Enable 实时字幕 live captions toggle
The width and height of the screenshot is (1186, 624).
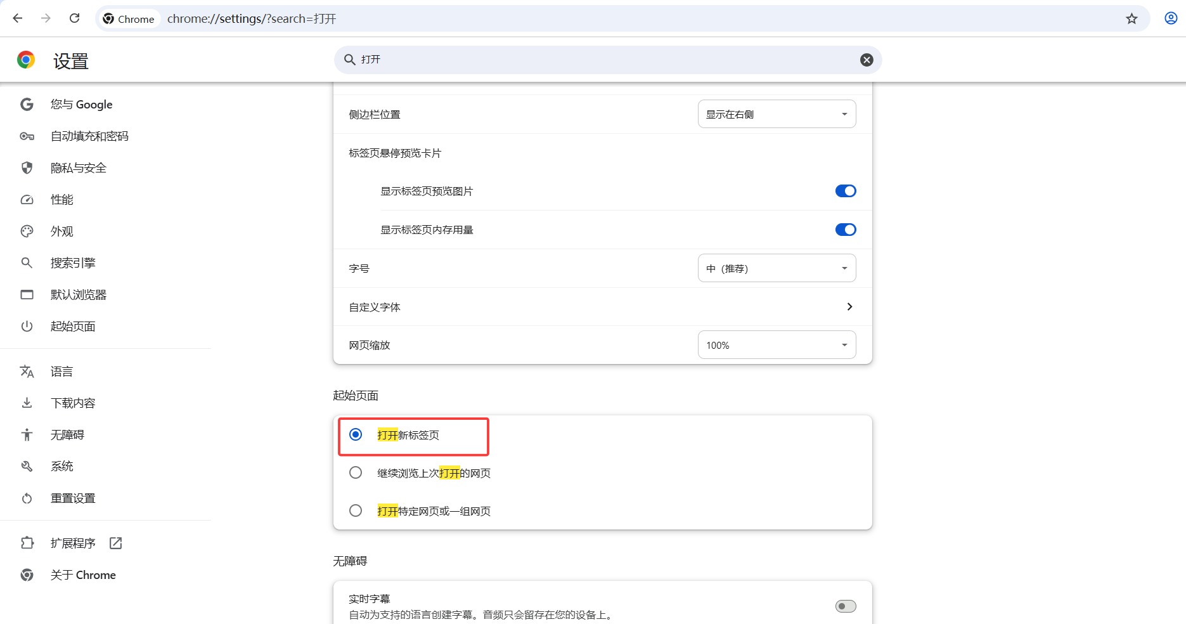click(844, 606)
